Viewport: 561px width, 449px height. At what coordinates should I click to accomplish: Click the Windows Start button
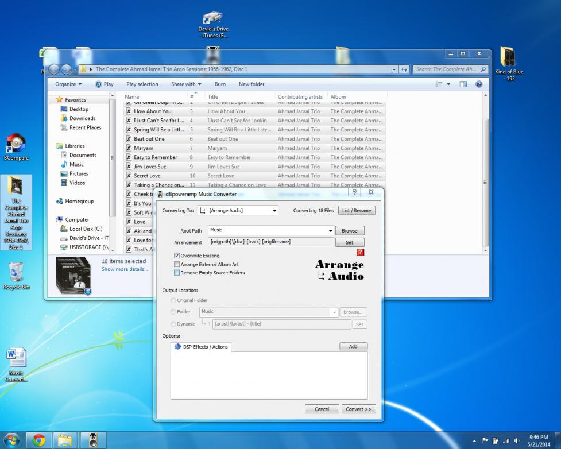tap(13, 440)
